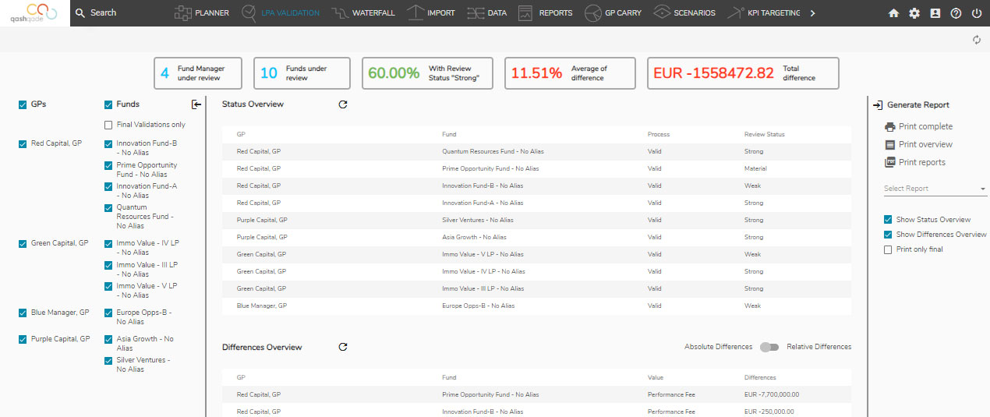Click the Total difference card
990x417 pixels.
pyautogui.click(x=743, y=73)
